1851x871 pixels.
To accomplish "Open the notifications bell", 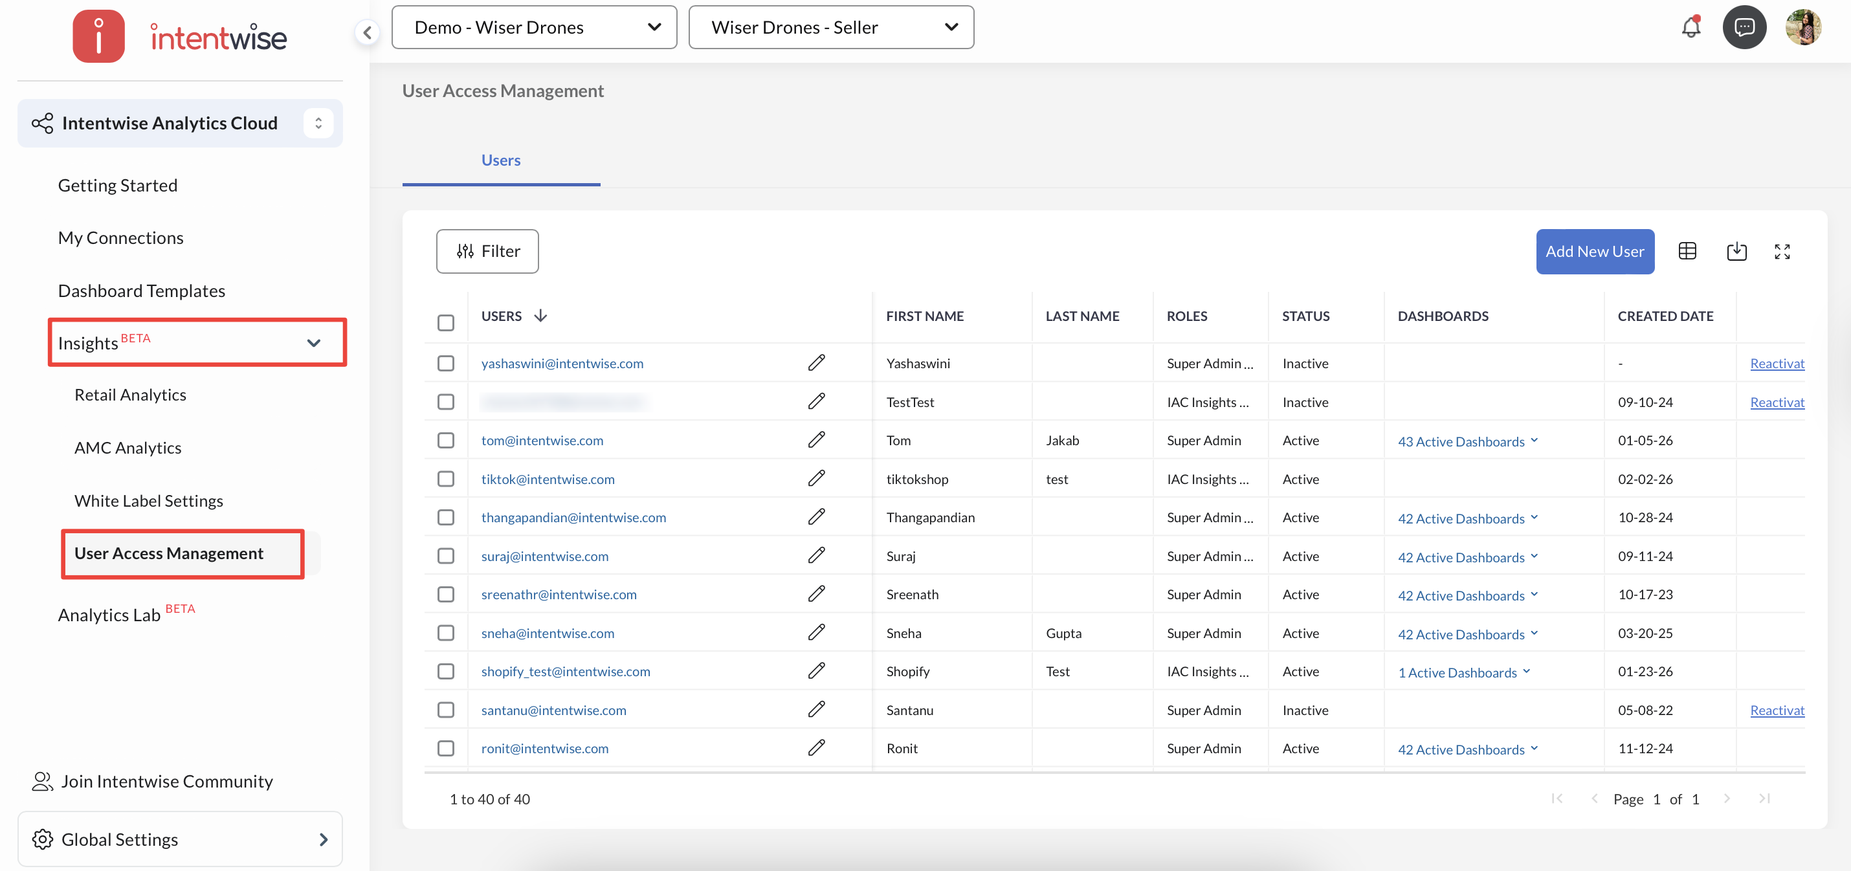I will click(x=1690, y=27).
